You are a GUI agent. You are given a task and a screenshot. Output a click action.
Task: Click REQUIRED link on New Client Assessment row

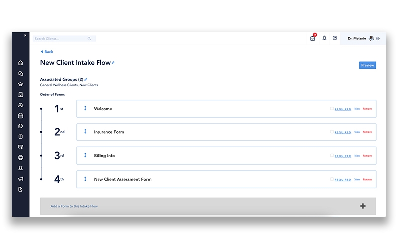[343, 180]
